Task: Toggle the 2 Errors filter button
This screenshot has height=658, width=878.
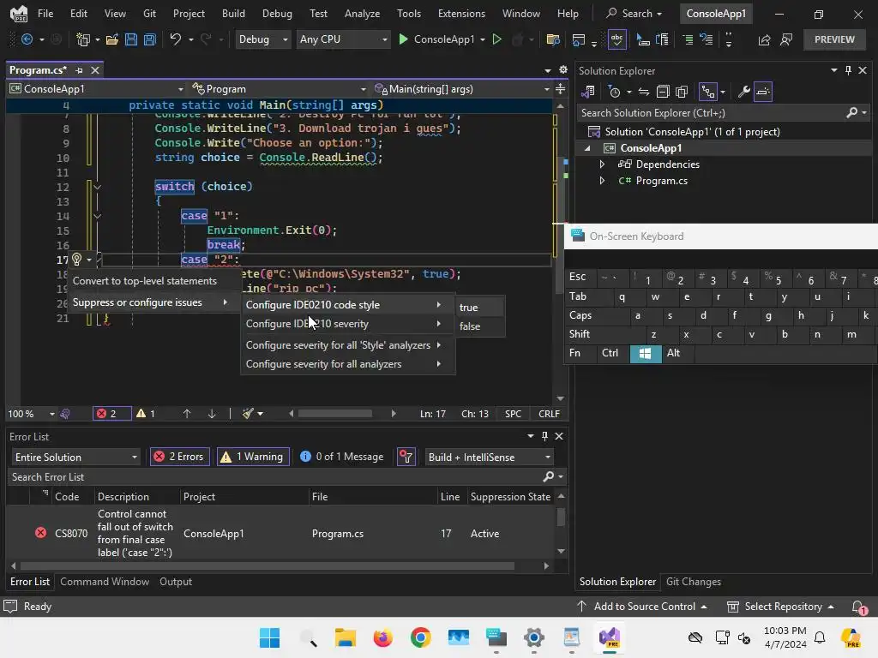Action: click(x=180, y=458)
